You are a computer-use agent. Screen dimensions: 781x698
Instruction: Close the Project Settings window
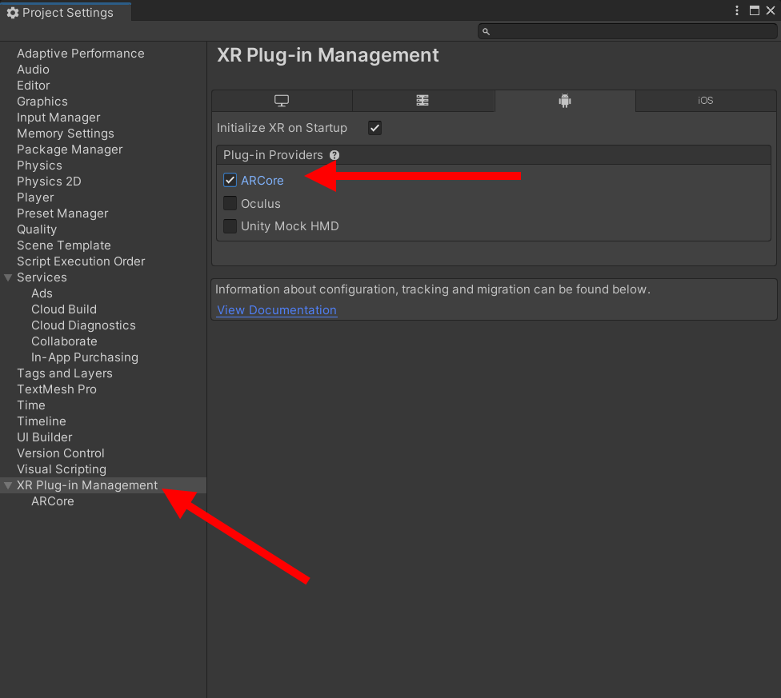point(771,10)
